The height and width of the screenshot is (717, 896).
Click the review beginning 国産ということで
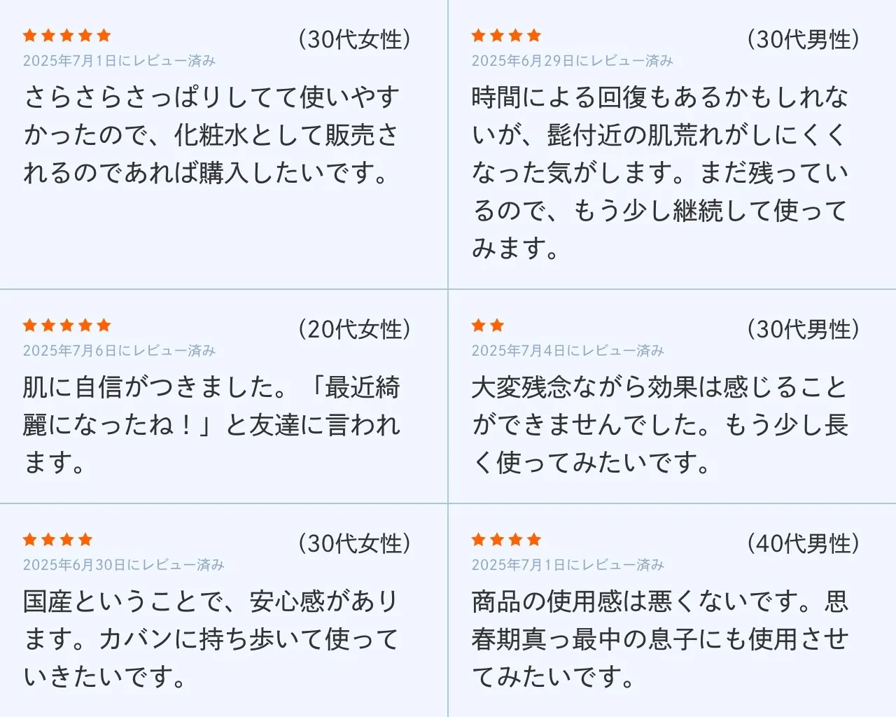tap(211, 639)
